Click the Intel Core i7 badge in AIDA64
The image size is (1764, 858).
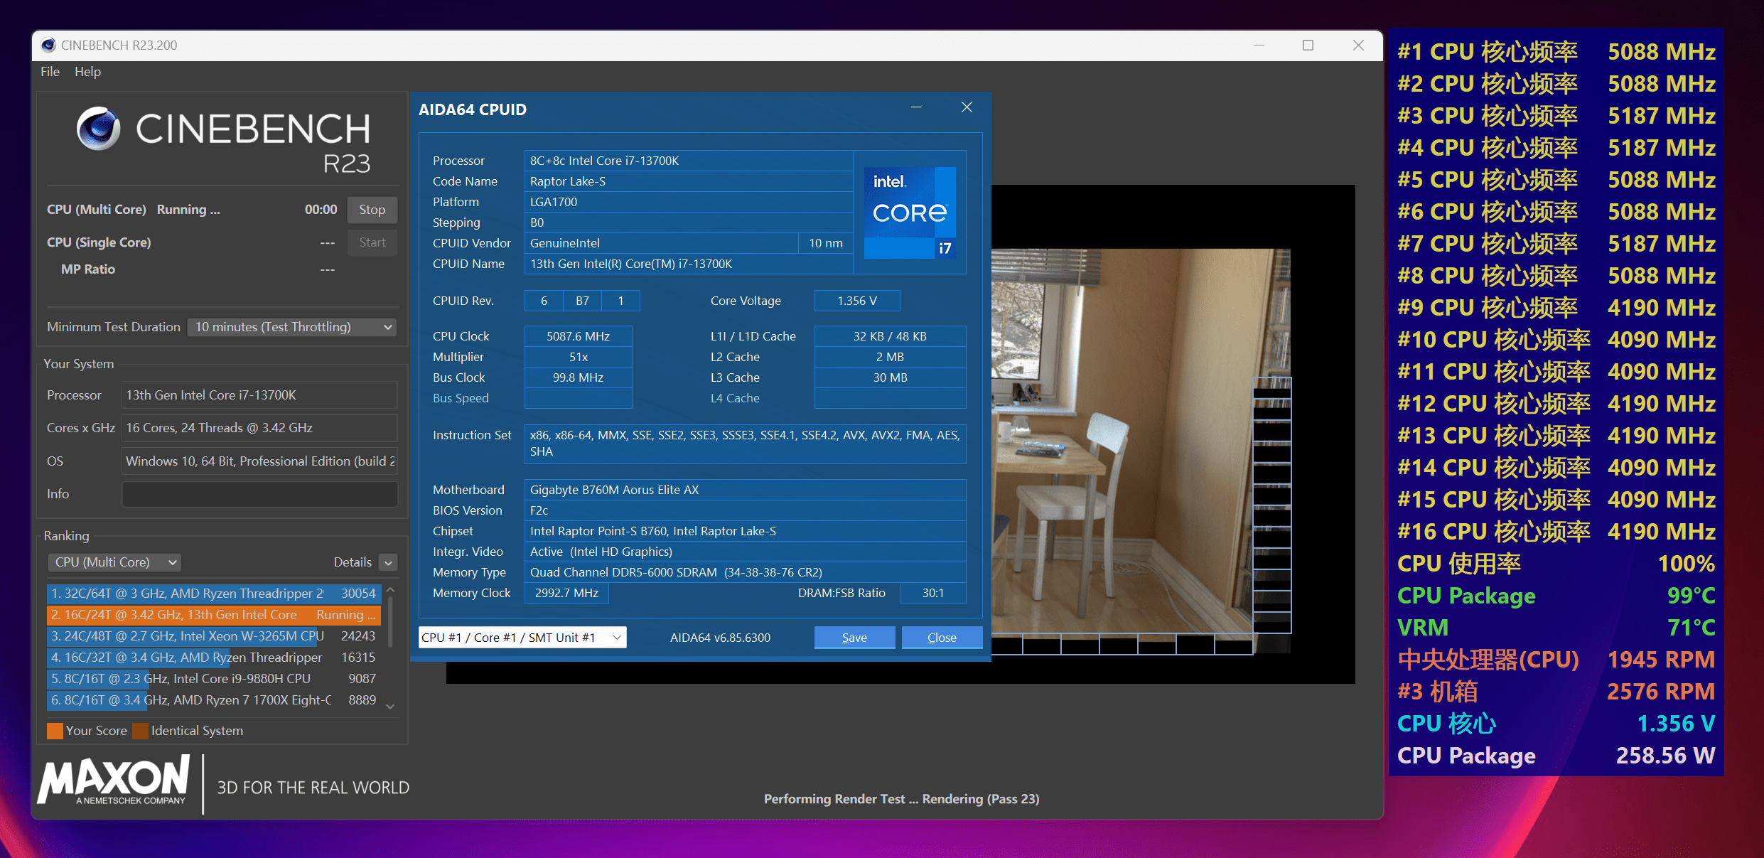pos(910,212)
